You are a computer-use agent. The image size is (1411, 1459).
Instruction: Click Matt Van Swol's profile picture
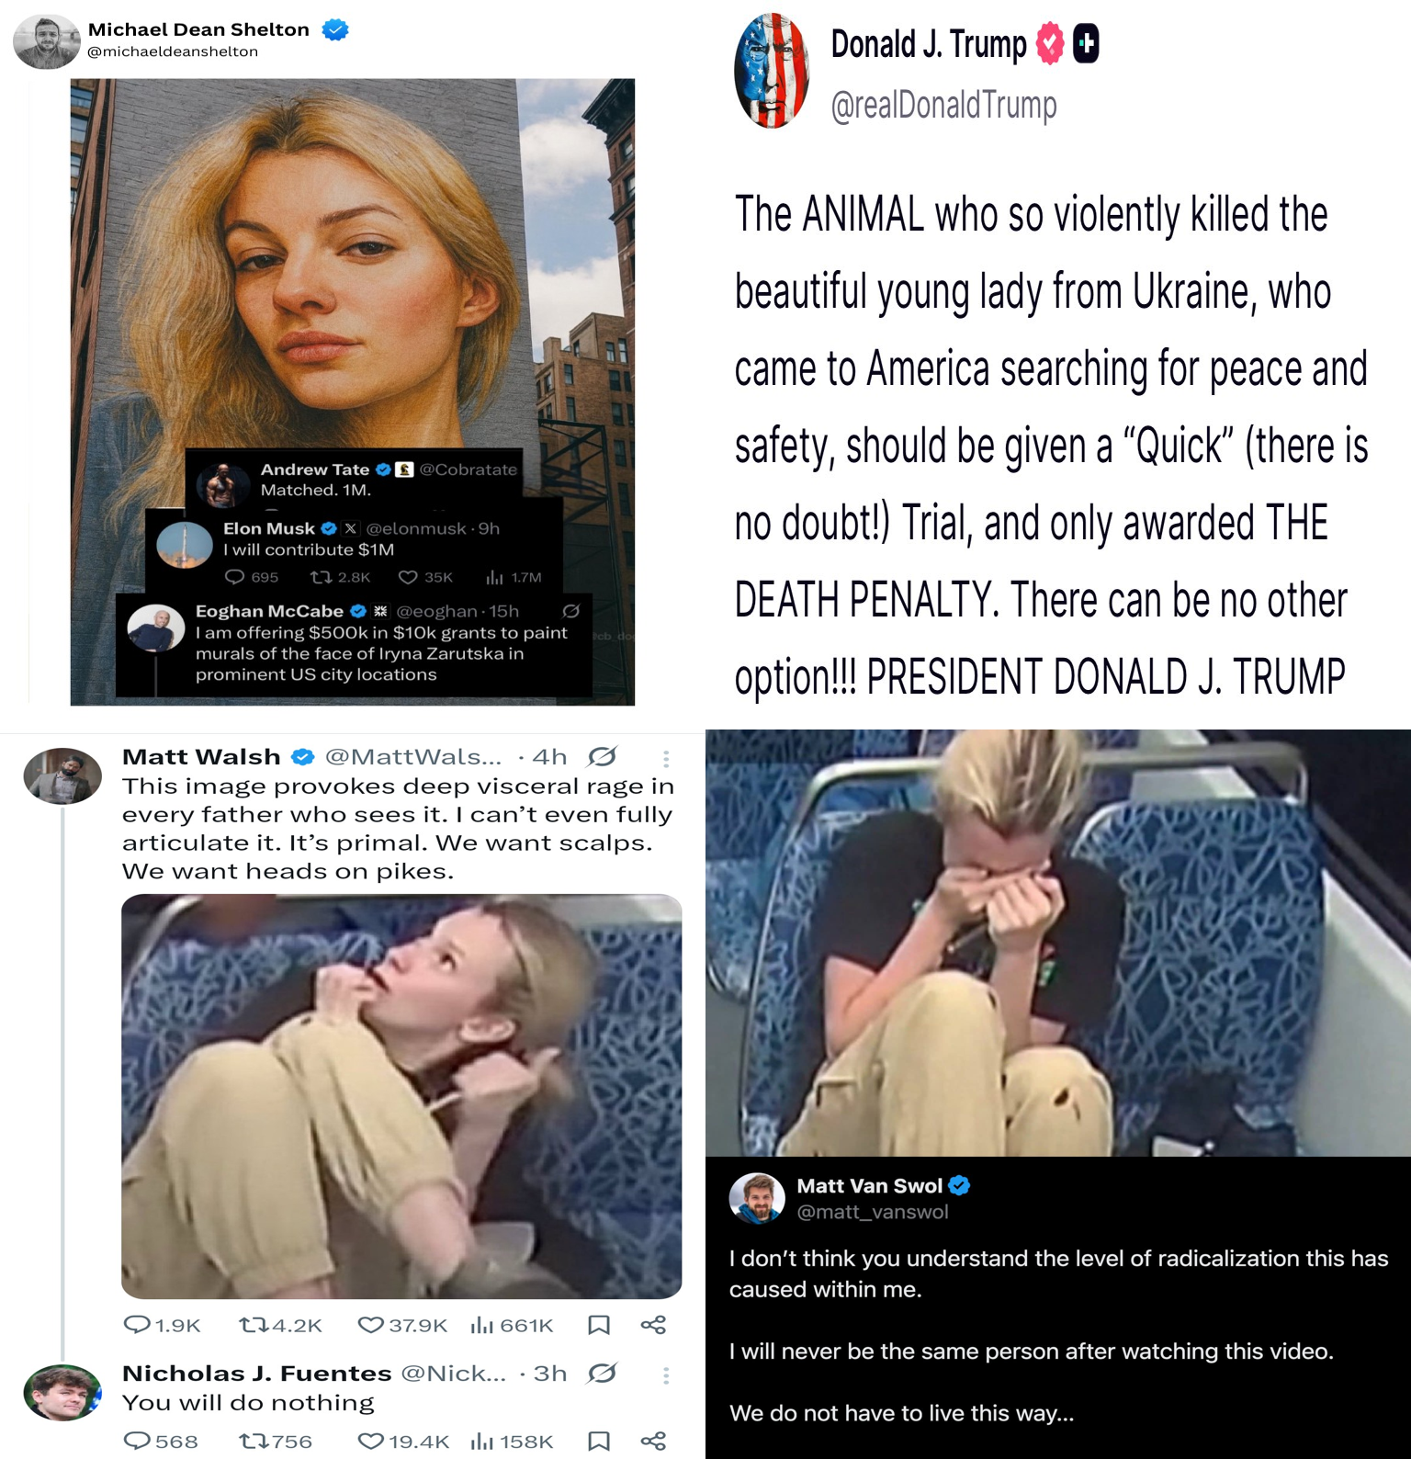pos(757,1199)
